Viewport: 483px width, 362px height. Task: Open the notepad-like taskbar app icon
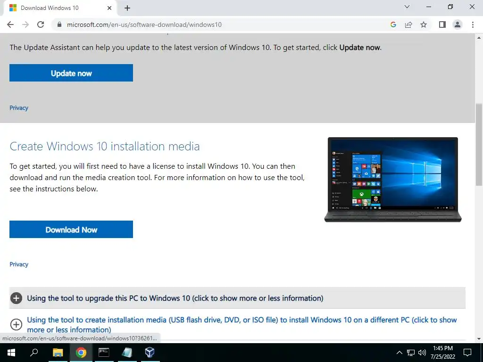(x=127, y=353)
